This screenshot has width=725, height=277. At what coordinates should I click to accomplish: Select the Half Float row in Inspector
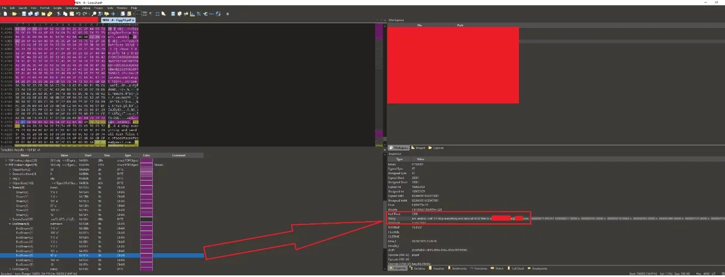pyautogui.click(x=556, y=214)
